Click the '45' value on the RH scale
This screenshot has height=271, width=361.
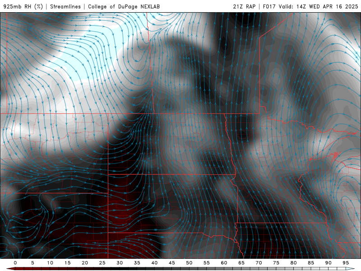172,263
